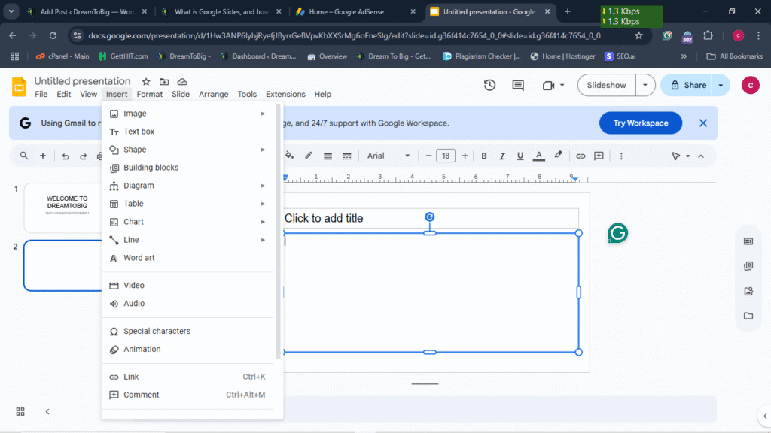
Task: Toggle bold formatting
Action: pos(484,156)
